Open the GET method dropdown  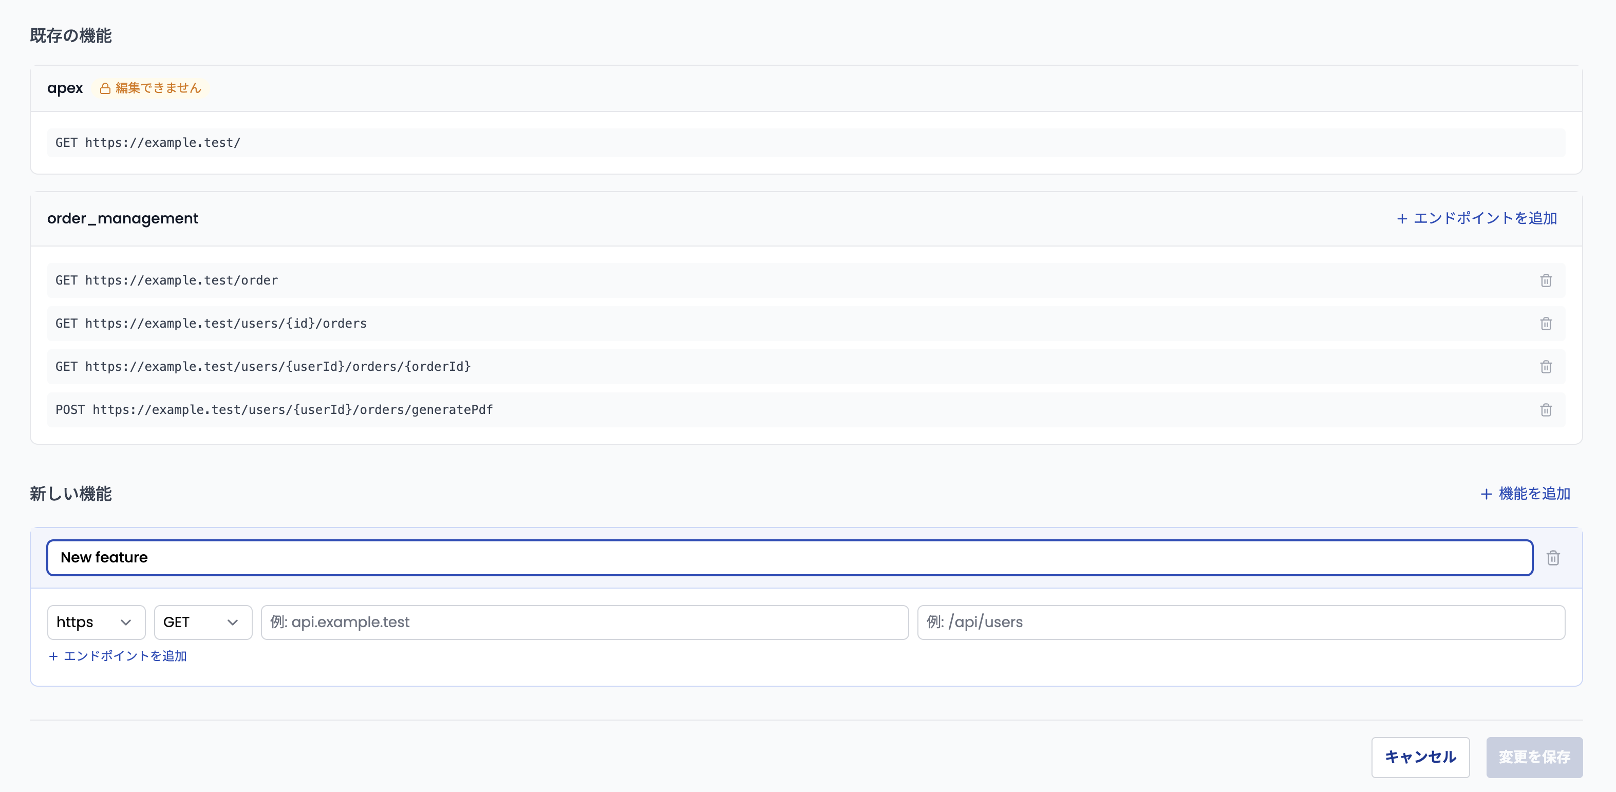click(x=202, y=622)
